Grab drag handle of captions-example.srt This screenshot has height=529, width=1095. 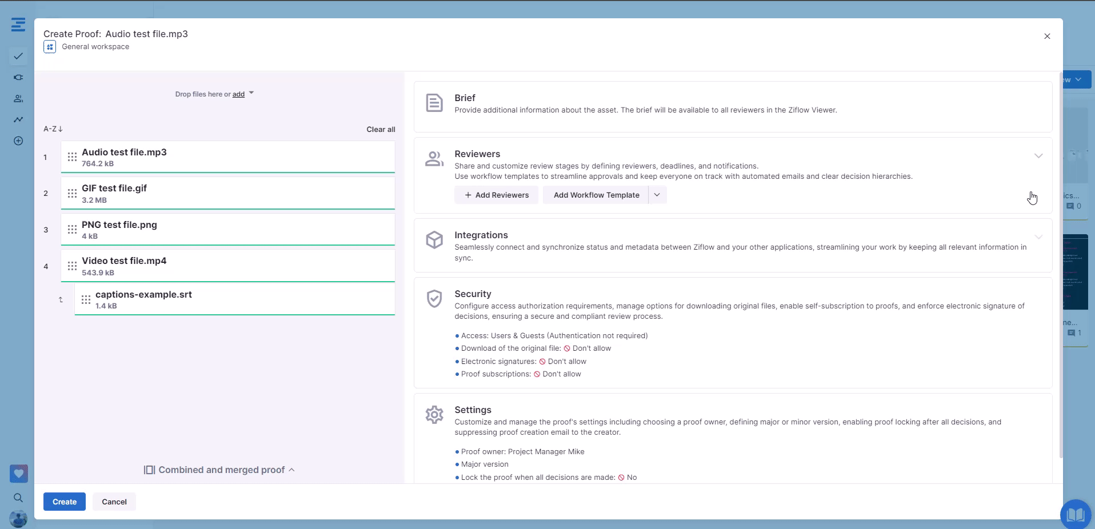(86, 299)
